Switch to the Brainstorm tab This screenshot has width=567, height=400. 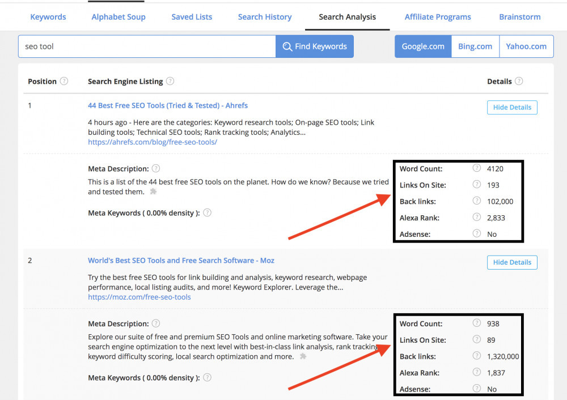[519, 17]
